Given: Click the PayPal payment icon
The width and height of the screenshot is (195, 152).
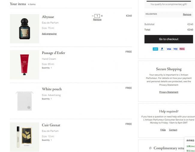Looking at the screenshot, I should [162, 49].
